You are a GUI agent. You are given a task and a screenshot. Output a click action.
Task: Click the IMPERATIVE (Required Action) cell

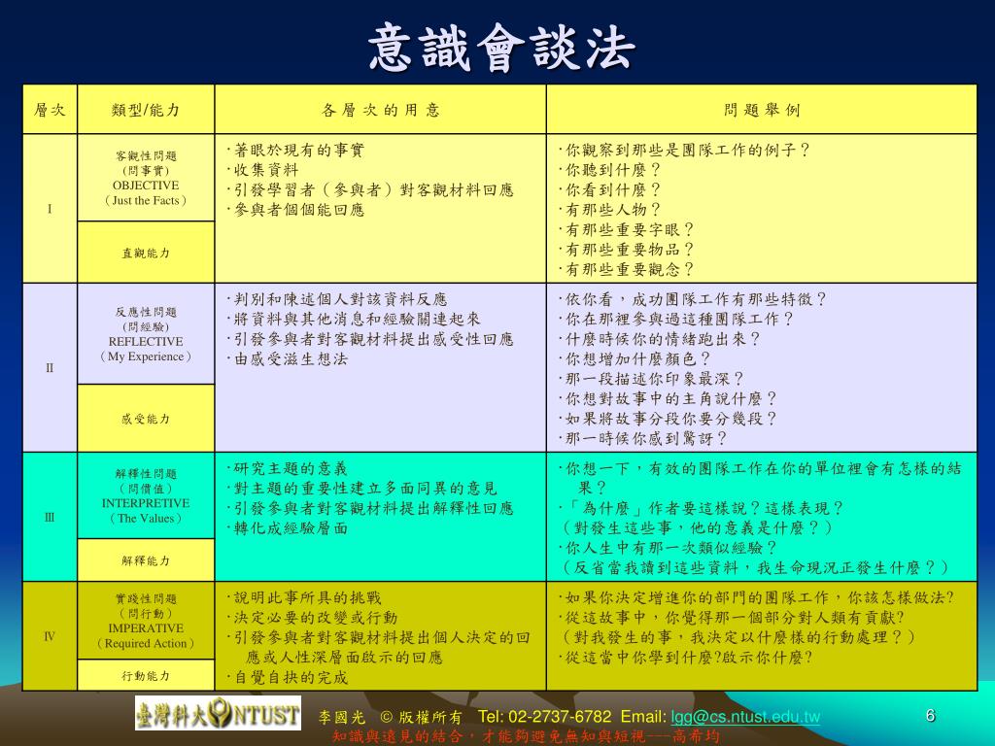click(x=146, y=621)
